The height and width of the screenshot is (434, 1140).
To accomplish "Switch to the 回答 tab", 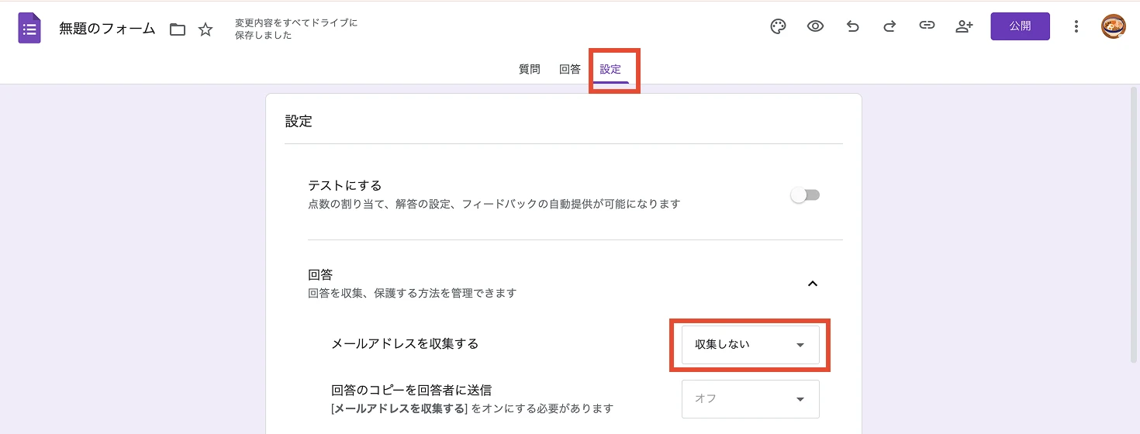I will [570, 69].
